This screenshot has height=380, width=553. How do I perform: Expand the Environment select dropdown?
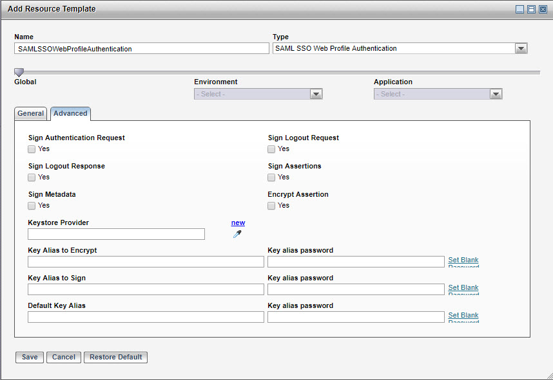[316, 95]
